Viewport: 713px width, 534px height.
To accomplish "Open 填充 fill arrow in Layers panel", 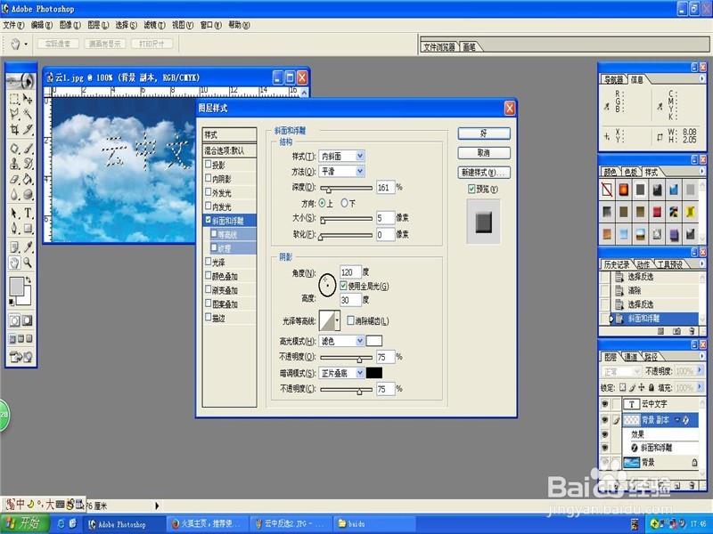I will pos(700,387).
